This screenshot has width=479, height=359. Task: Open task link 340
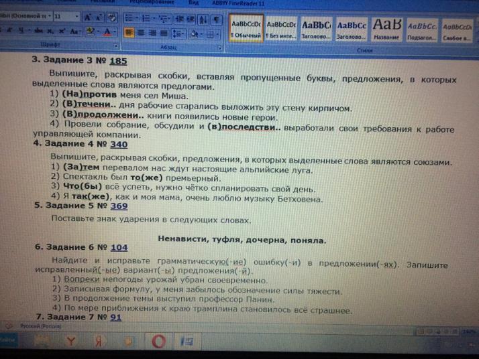119,144
